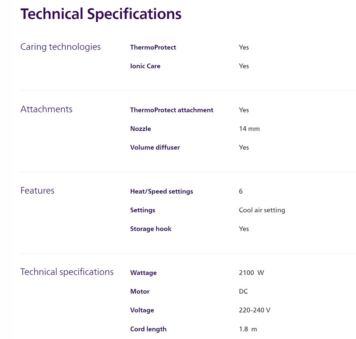The height and width of the screenshot is (339, 356).
Task: Click the Ionic Care spec label
Action: [145, 66]
